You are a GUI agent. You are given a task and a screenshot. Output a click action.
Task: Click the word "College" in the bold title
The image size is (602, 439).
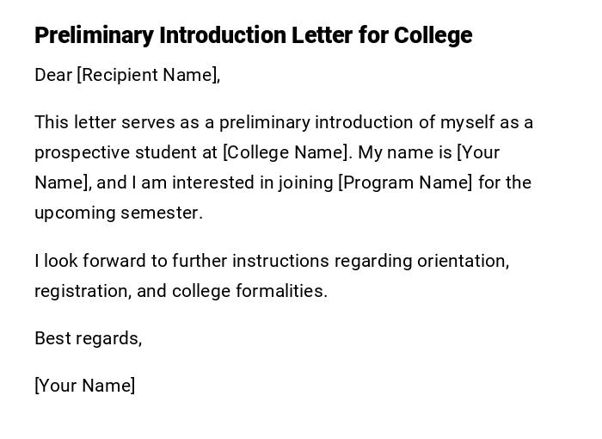[x=433, y=35]
